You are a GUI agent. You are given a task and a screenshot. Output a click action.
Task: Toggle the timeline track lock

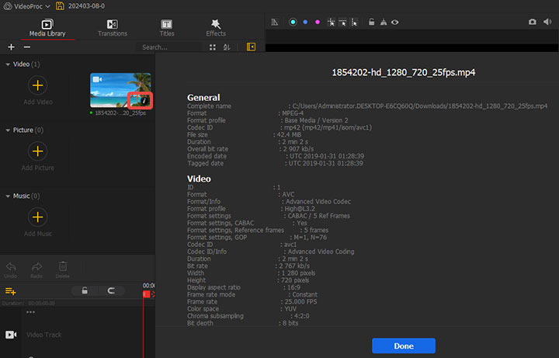tap(85, 291)
